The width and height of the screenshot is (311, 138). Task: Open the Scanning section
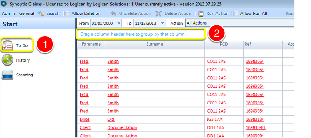17,75
